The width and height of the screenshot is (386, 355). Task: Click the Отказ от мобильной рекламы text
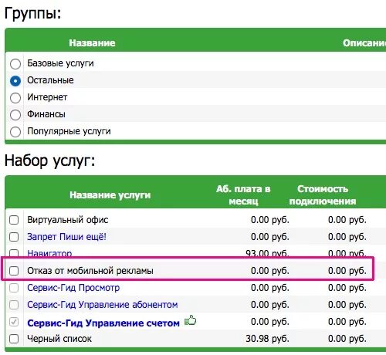tap(90, 271)
